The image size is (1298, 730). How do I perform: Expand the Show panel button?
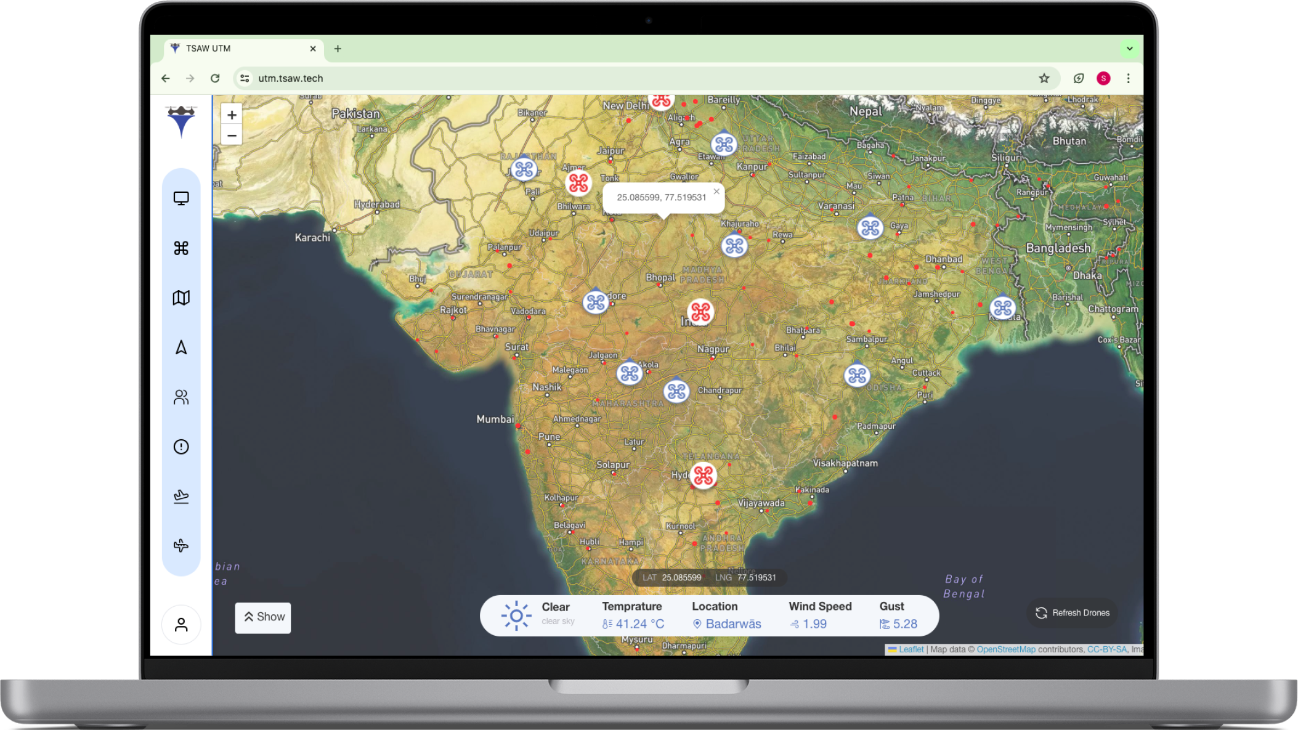(263, 617)
